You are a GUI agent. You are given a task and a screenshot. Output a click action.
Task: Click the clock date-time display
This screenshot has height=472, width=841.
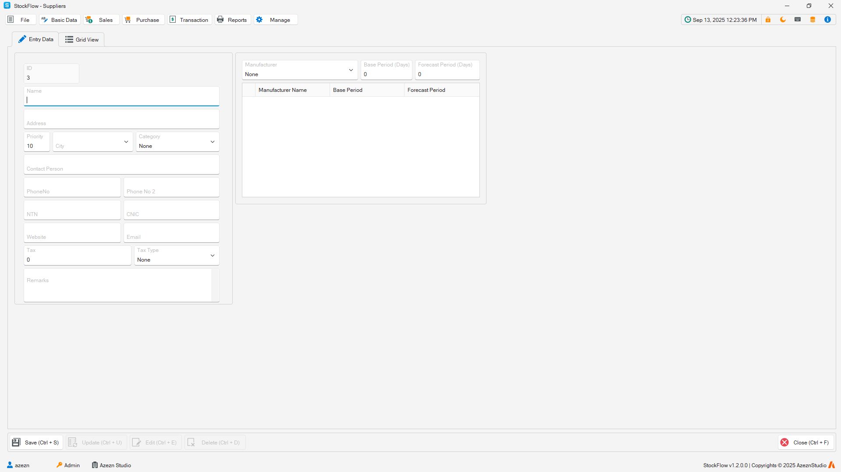pyautogui.click(x=721, y=20)
